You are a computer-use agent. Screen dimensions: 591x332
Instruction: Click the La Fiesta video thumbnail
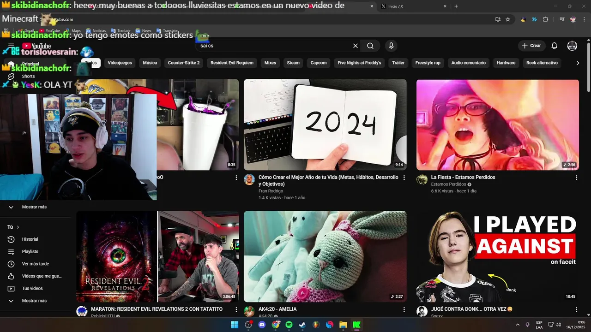[x=498, y=125]
